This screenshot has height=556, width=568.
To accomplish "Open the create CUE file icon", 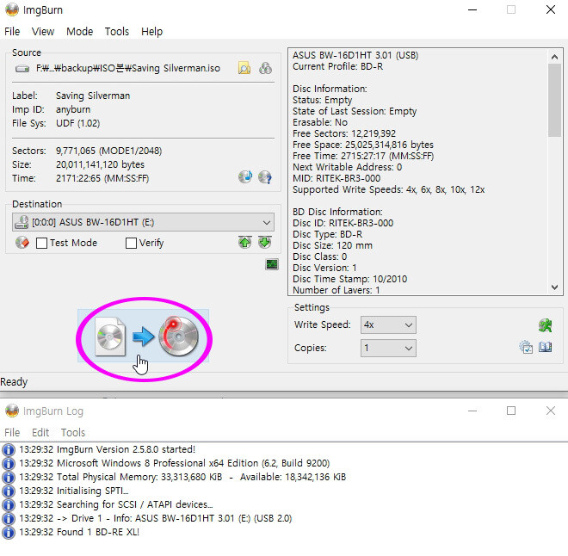I will click(265, 68).
